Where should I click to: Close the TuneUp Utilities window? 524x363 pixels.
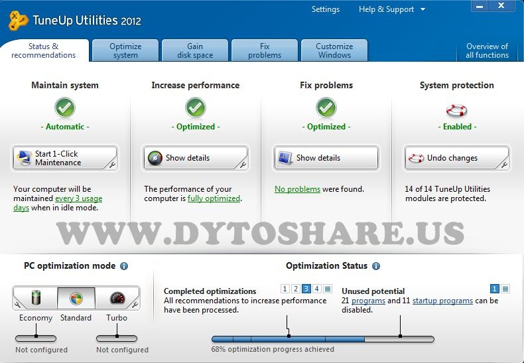click(501, 6)
